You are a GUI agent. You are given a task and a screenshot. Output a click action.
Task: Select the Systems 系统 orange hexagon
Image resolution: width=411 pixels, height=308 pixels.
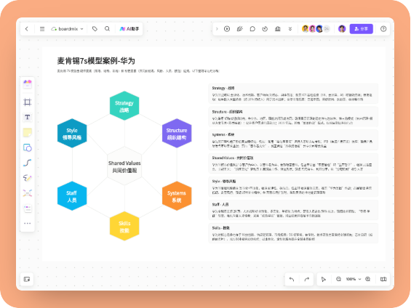pyautogui.click(x=177, y=196)
